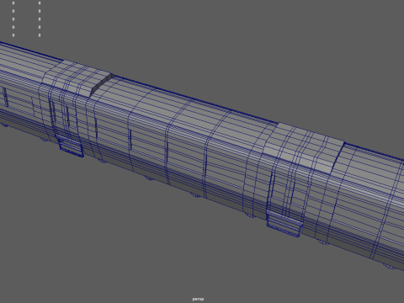
Task: Click the persp camera name label
Action: (198, 299)
